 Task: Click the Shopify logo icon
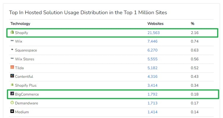tap(12, 32)
